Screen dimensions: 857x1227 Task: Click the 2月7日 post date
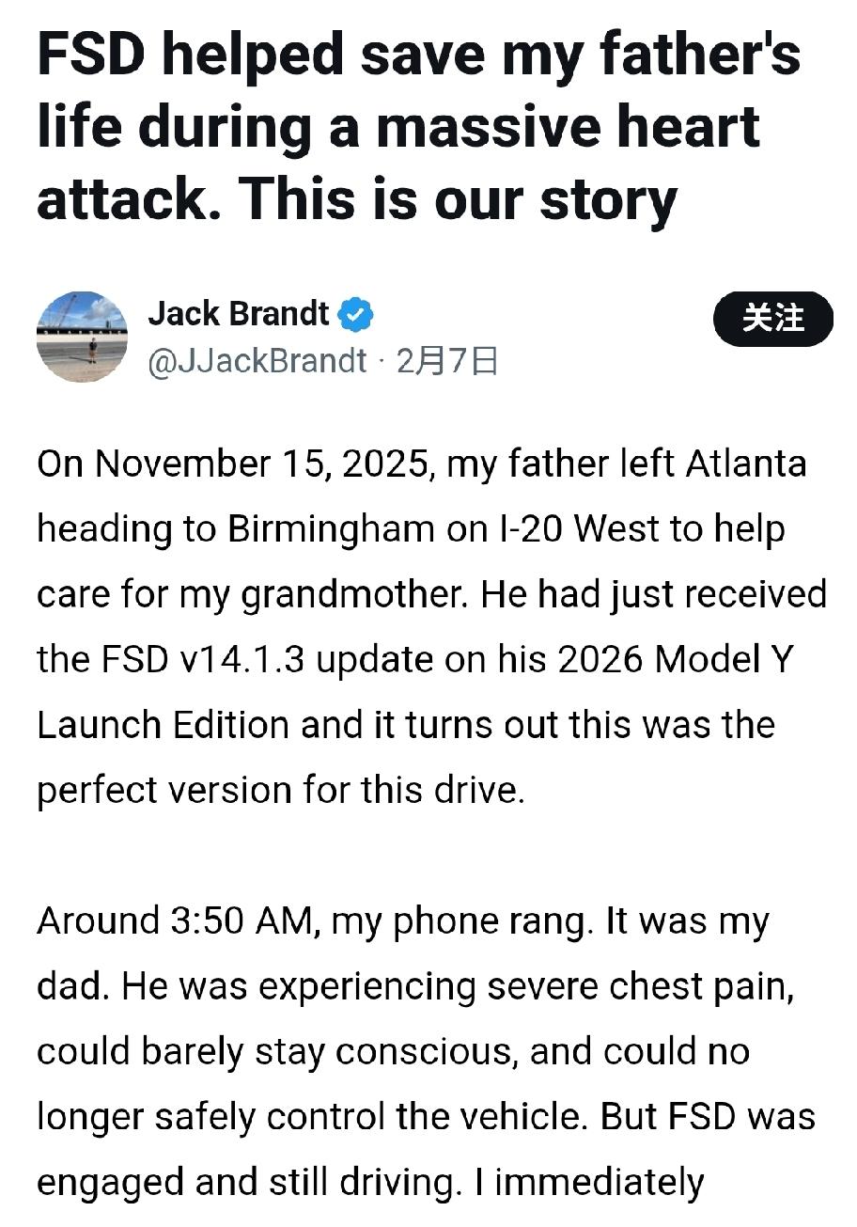pyautogui.click(x=446, y=361)
